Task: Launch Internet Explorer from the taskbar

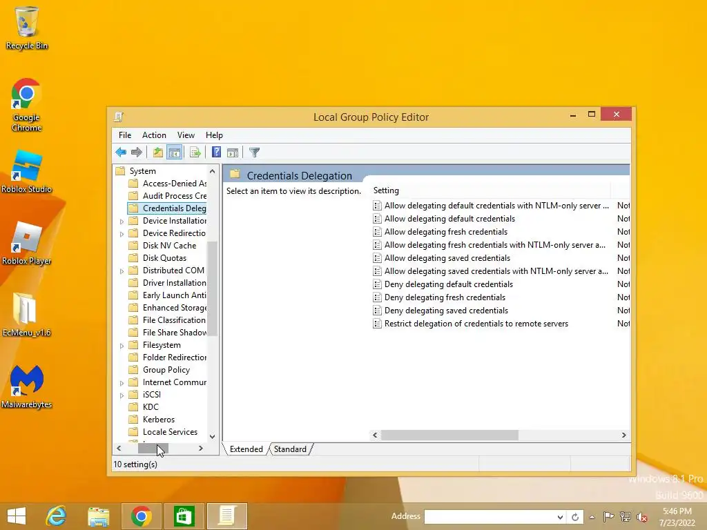Action: coord(57,516)
